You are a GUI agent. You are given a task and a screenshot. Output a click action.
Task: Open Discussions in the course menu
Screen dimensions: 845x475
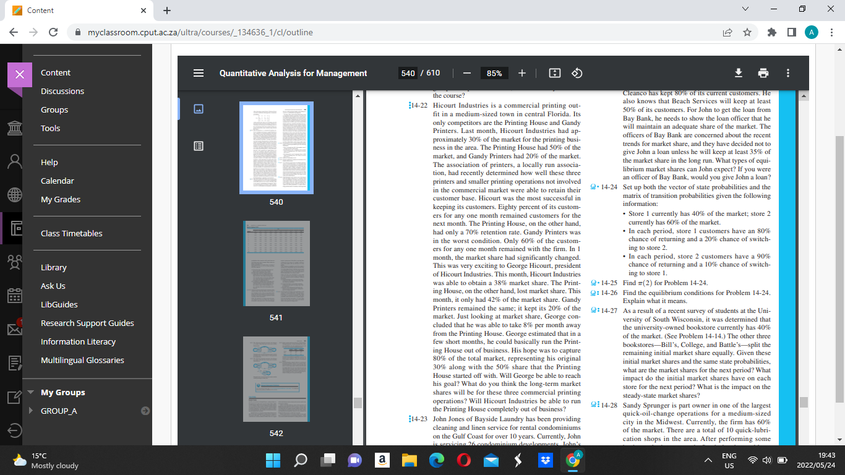62,91
